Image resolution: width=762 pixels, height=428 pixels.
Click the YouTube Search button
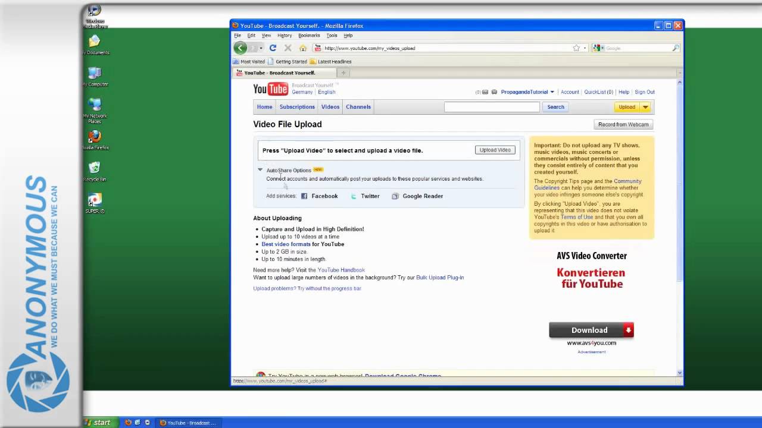click(555, 107)
